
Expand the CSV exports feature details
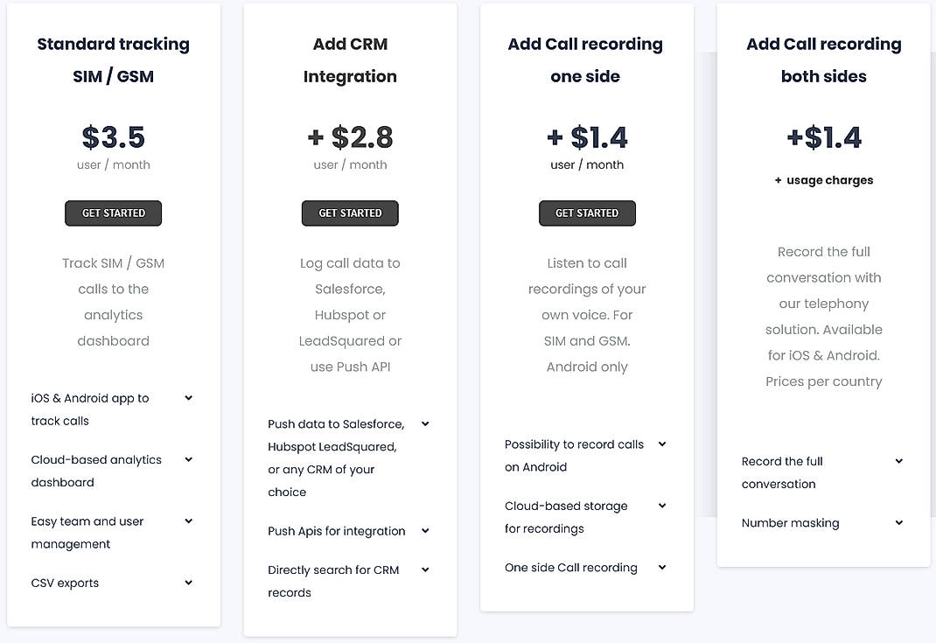click(x=188, y=582)
